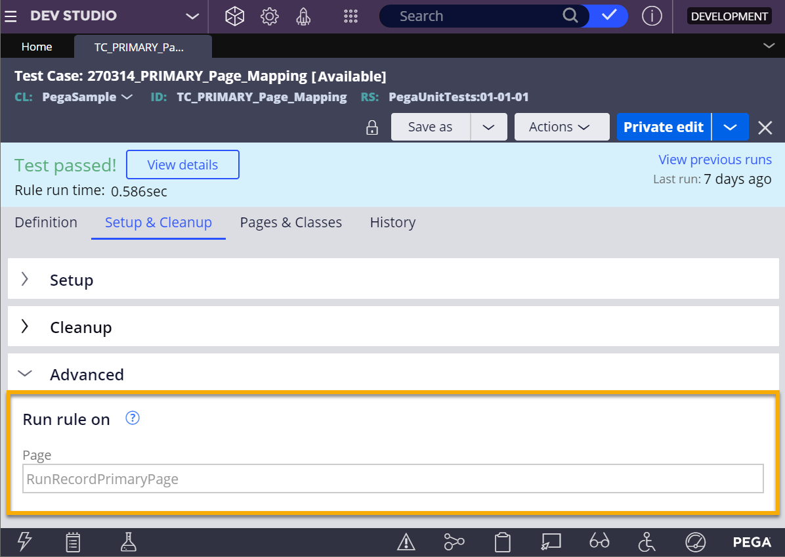Click the View details button

point(182,165)
